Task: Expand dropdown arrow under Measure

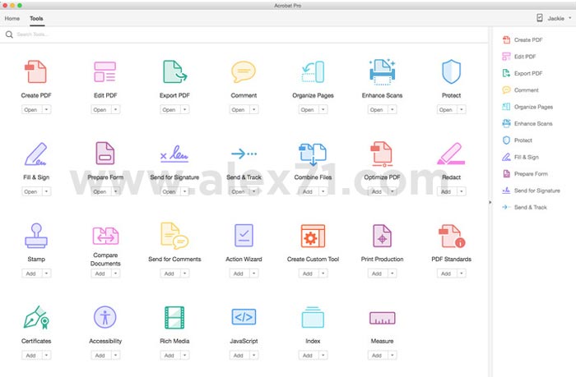Action: [393, 355]
